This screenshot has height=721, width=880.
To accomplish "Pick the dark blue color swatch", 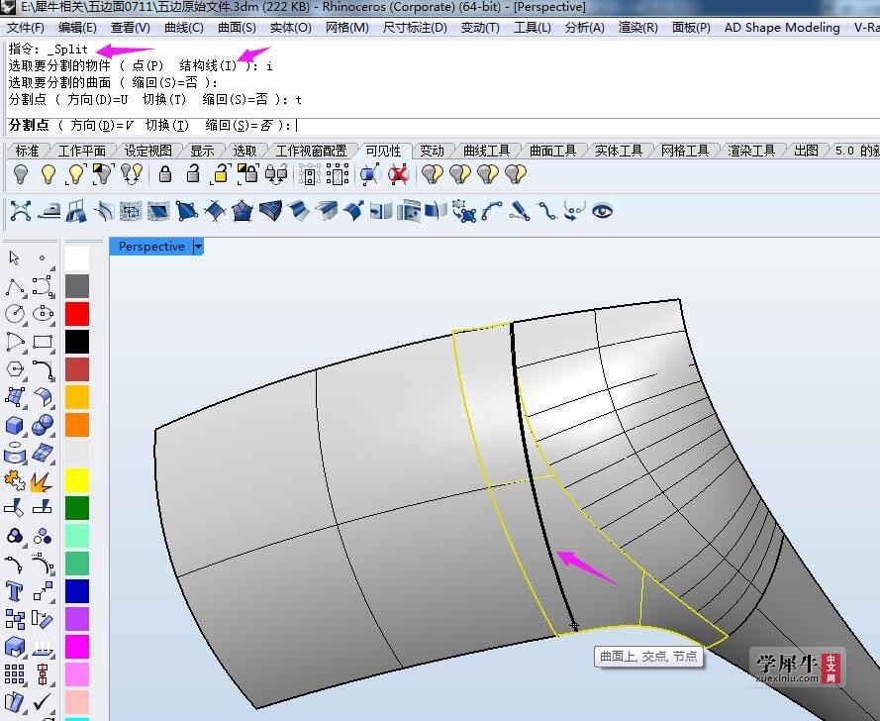I will (x=77, y=591).
